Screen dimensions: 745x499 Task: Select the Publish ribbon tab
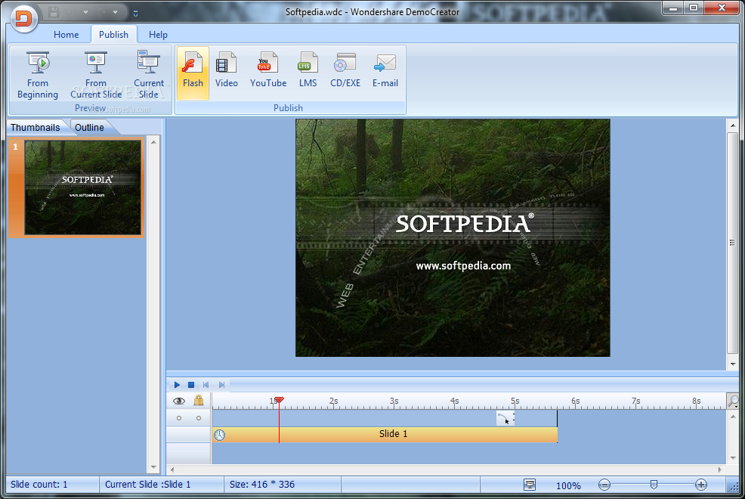113,35
